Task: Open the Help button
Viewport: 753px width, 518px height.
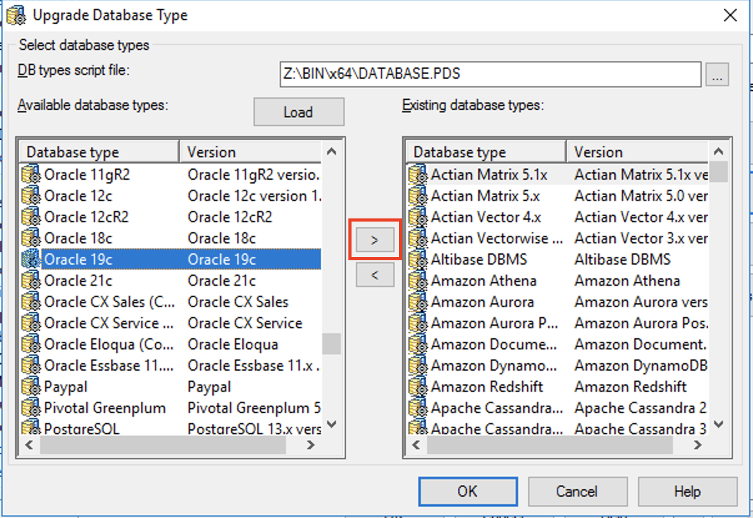Action: tap(687, 491)
